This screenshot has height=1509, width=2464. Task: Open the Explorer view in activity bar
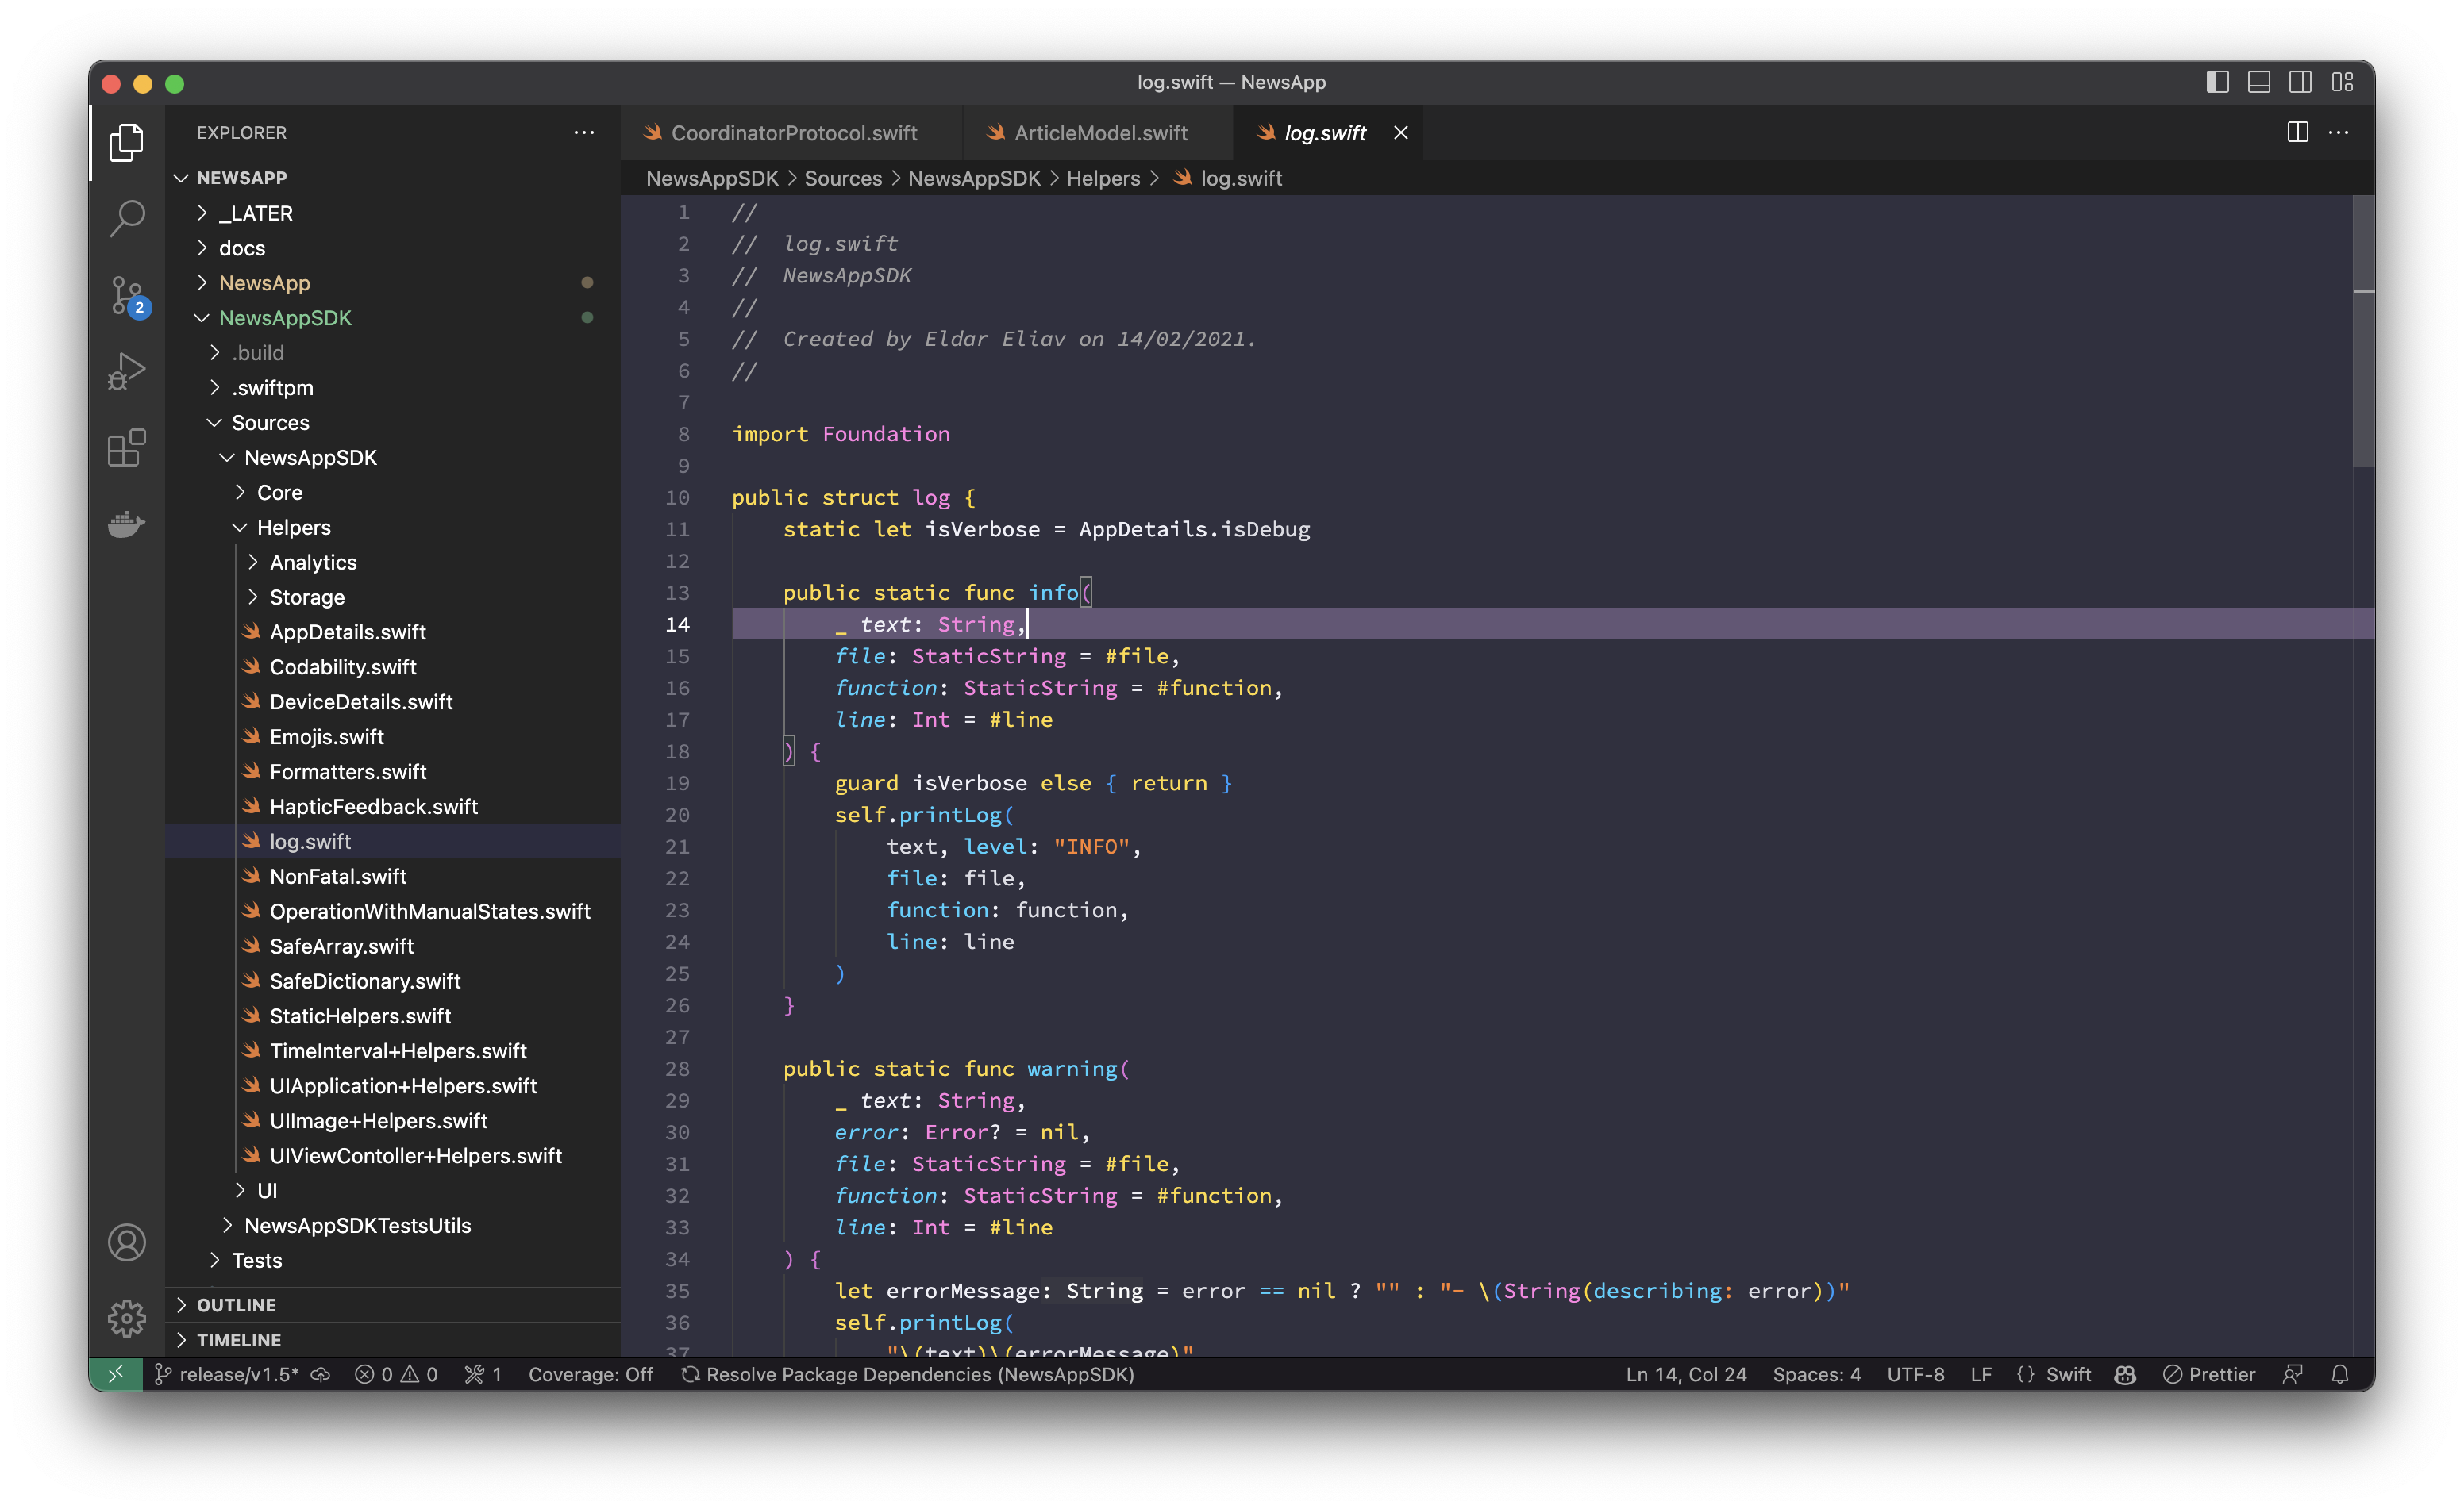point(127,143)
